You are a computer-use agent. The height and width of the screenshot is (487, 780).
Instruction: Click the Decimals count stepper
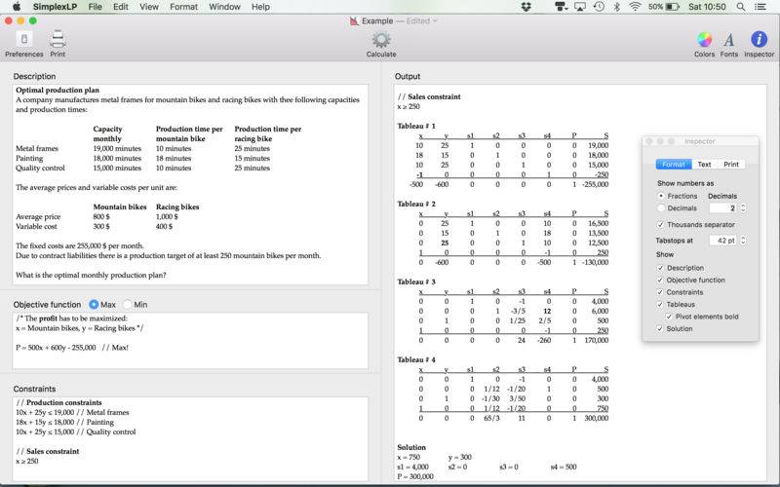click(x=743, y=207)
